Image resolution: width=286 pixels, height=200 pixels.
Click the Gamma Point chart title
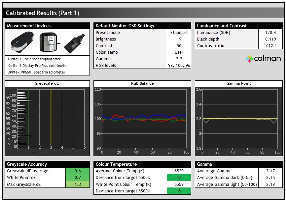(238, 83)
